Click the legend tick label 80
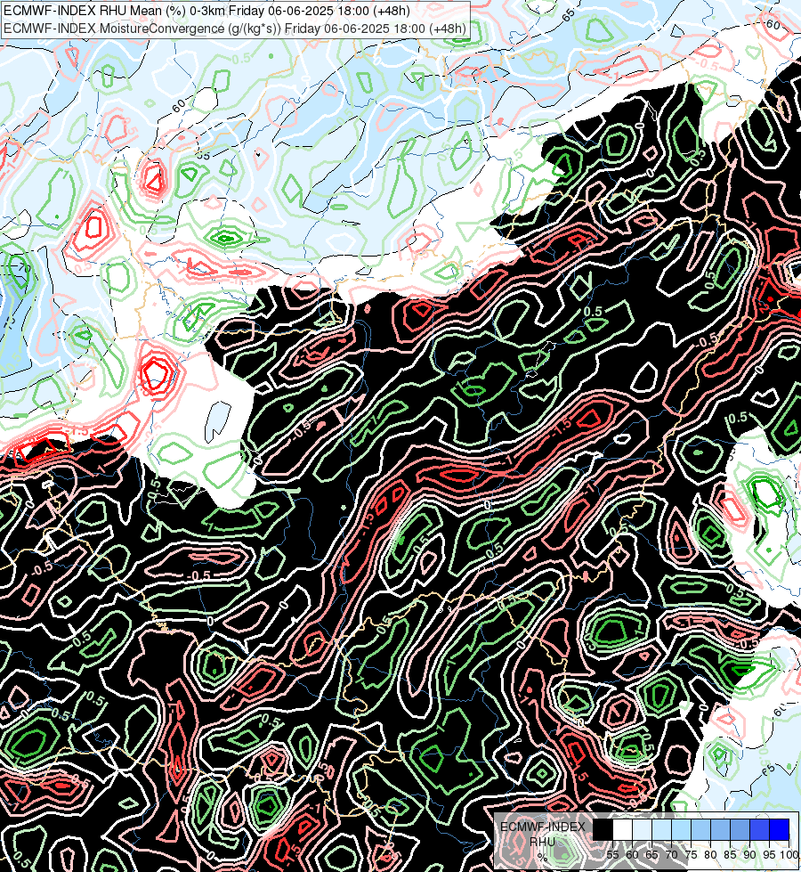The height and width of the screenshot is (872, 801). tap(710, 855)
